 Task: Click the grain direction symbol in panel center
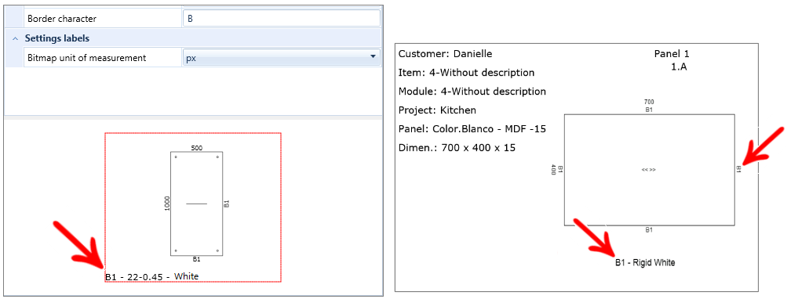pos(648,170)
